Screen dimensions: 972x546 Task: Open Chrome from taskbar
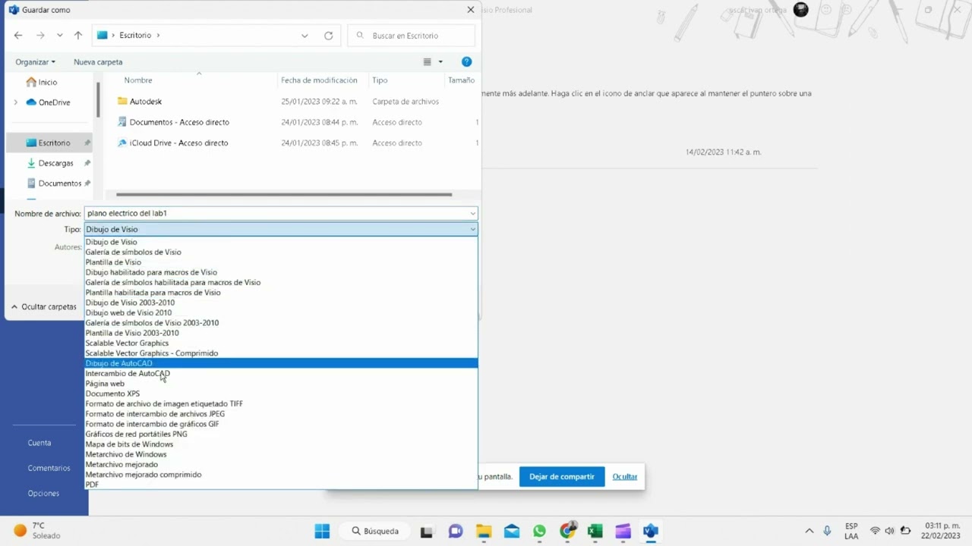(x=567, y=532)
